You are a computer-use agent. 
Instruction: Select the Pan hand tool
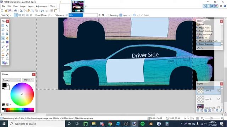pos(7,38)
